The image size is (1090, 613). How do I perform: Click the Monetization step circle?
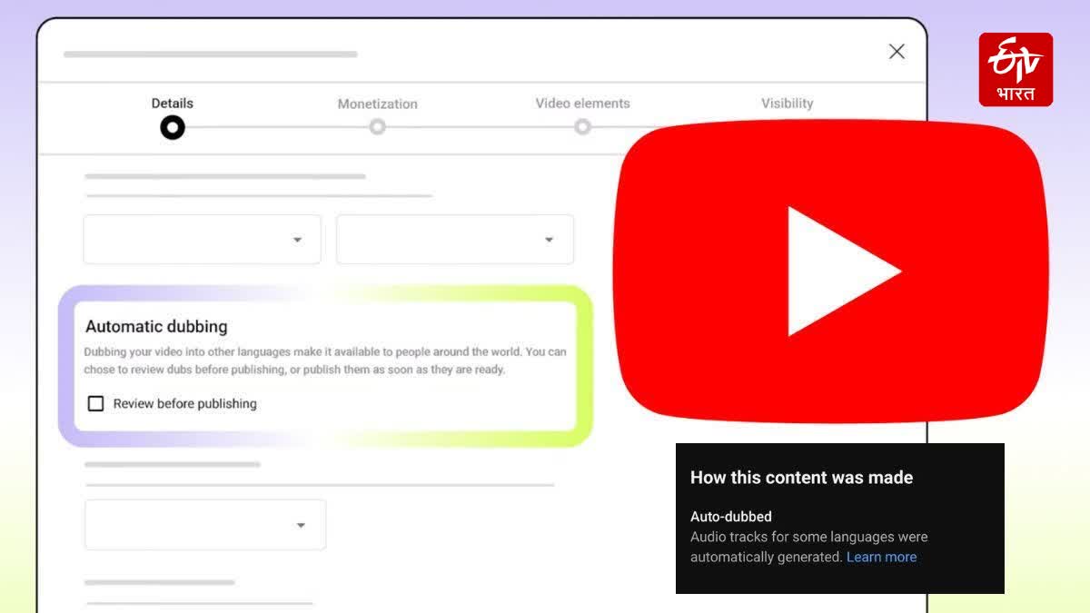coord(377,127)
